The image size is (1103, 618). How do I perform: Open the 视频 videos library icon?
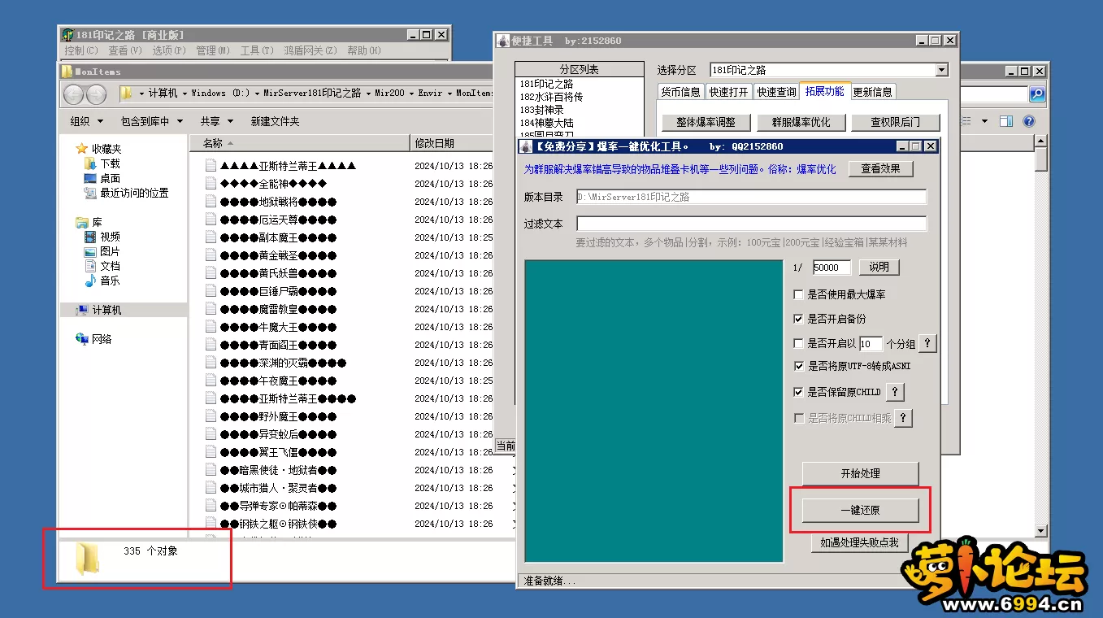click(x=90, y=237)
